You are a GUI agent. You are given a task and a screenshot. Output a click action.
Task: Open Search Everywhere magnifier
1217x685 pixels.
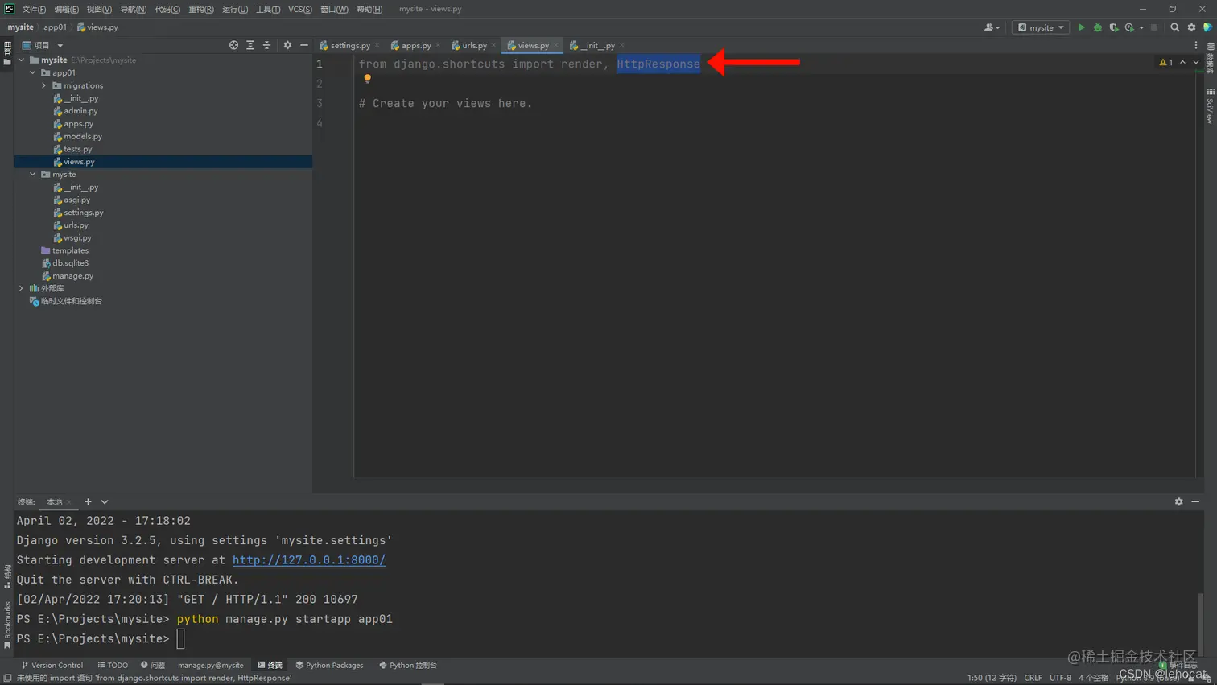pyautogui.click(x=1175, y=27)
